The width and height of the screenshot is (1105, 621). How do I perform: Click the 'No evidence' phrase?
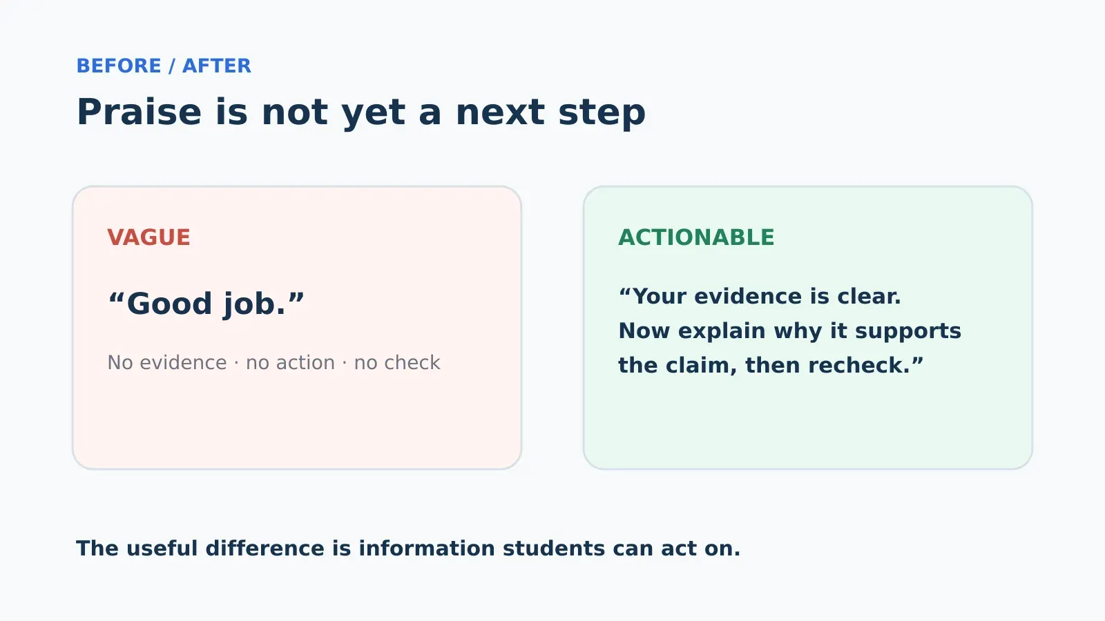coord(167,362)
